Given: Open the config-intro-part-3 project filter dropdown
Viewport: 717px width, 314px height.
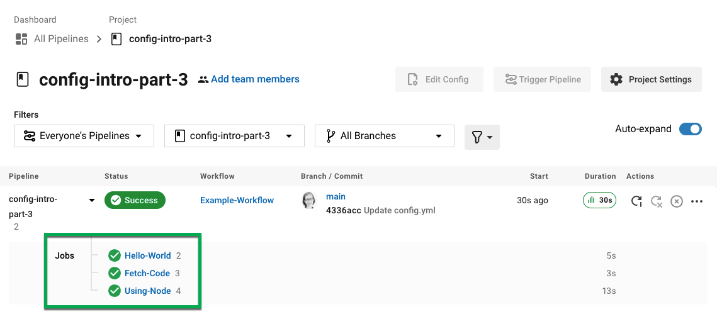Looking at the screenshot, I should pyautogui.click(x=234, y=136).
